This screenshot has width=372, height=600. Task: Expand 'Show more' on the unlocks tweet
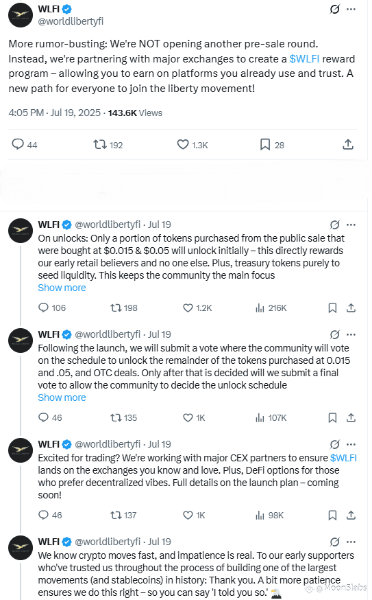pos(62,288)
